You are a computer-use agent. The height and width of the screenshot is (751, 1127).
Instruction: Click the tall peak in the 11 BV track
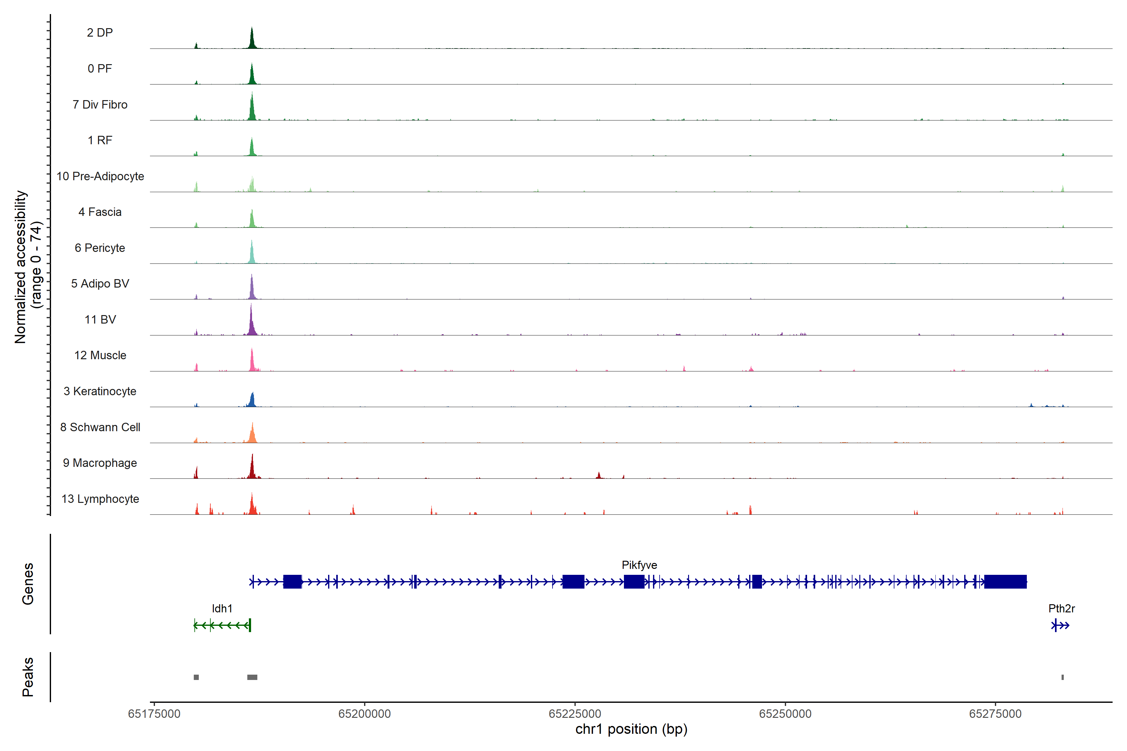click(251, 323)
